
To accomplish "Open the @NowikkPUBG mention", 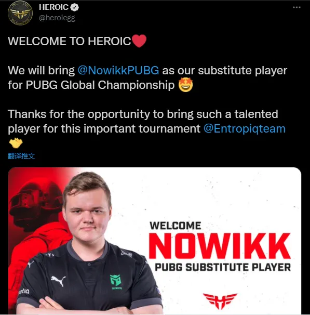I will [118, 71].
